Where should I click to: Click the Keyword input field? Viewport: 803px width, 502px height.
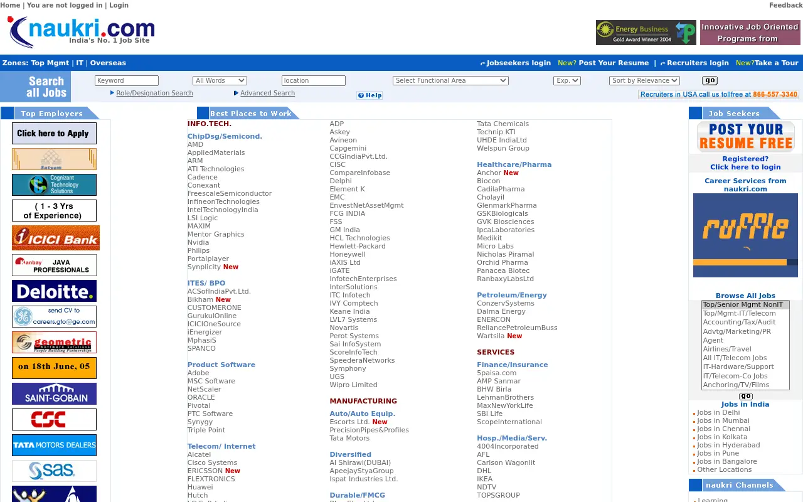(x=127, y=80)
